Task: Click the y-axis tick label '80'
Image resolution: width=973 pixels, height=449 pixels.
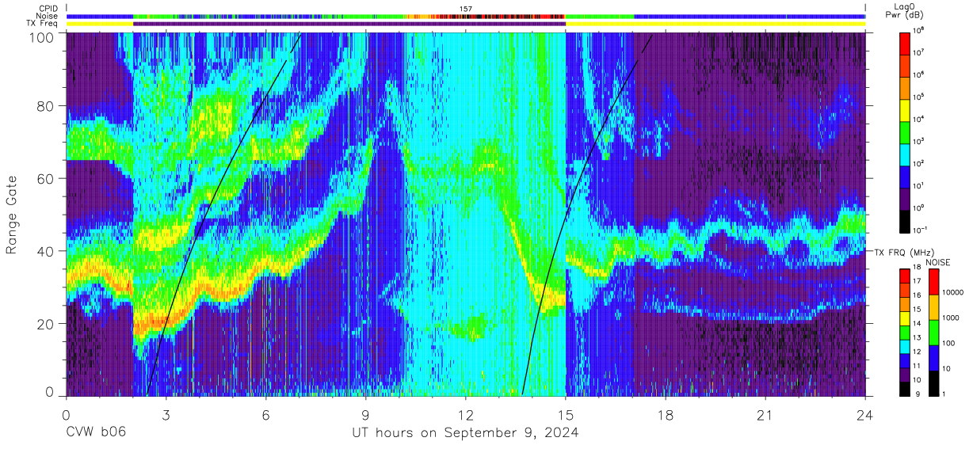Action: pos(47,106)
